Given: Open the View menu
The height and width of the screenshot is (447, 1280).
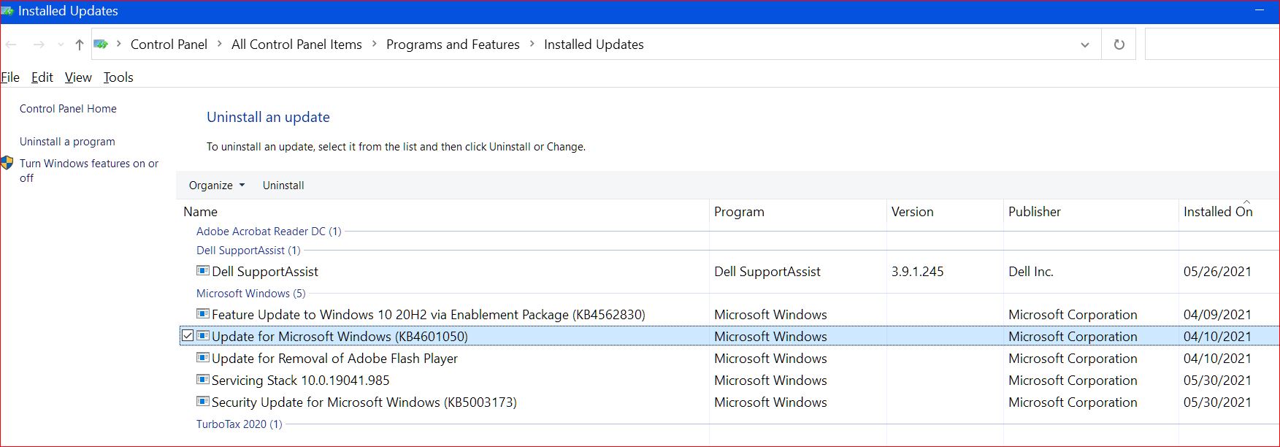Looking at the screenshot, I should (x=78, y=77).
